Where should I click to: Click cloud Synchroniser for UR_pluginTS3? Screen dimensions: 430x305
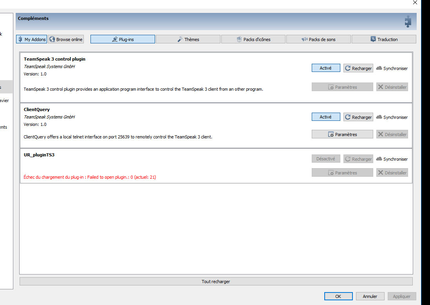tap(392, 159)
